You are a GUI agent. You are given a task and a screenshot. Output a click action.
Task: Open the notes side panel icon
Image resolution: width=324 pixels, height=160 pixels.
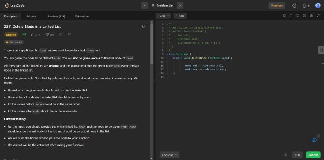321,50
